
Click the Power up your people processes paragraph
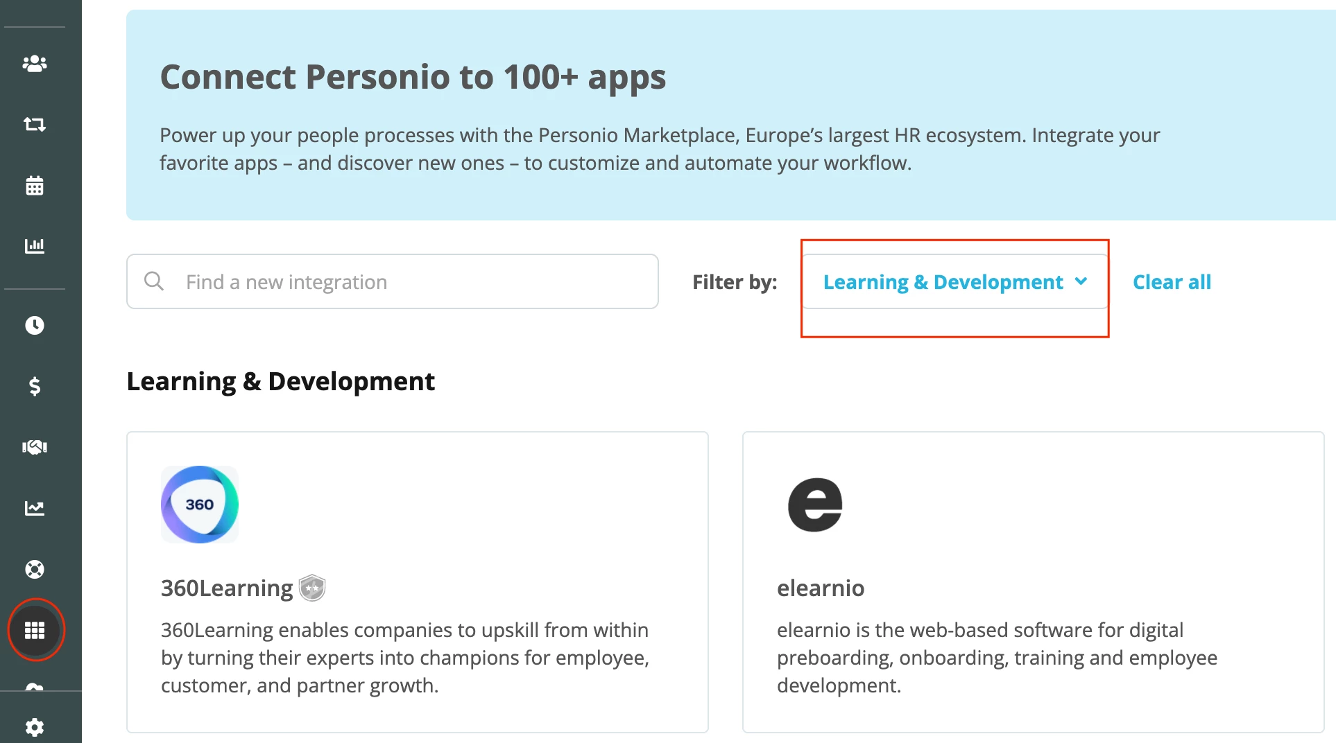pyautogui.click(x=660, y=149)
